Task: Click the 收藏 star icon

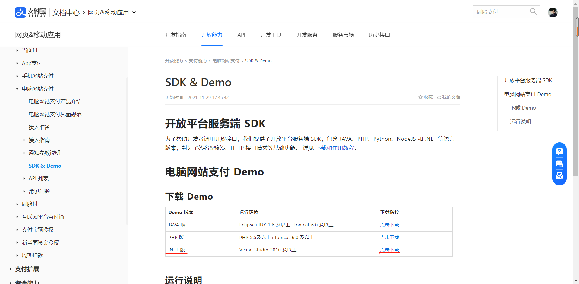Action: coord(420,97)
